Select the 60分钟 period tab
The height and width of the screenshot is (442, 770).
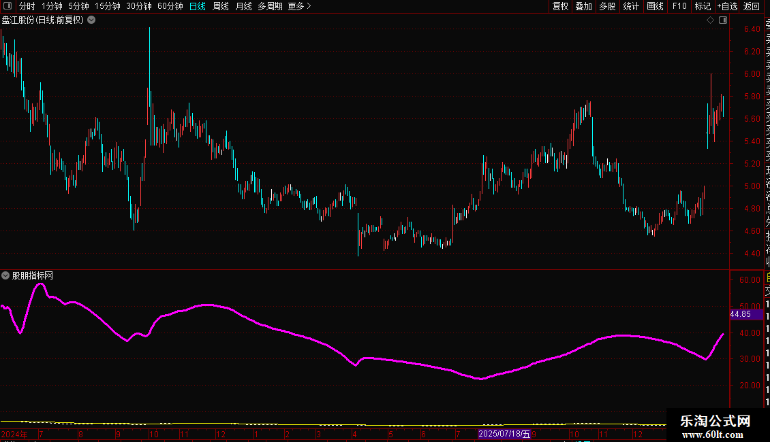click(x=170, y=6)
